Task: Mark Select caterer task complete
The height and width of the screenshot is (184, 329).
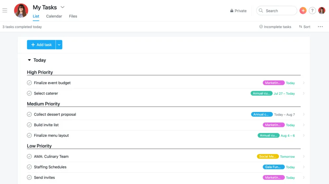Action: pos(29,93)
